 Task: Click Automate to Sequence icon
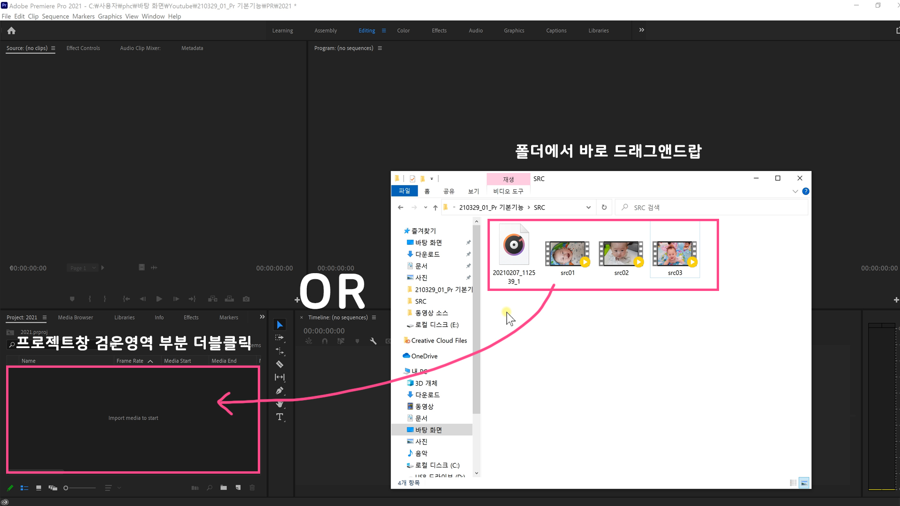pyautogui.click(x=195, y=488)
